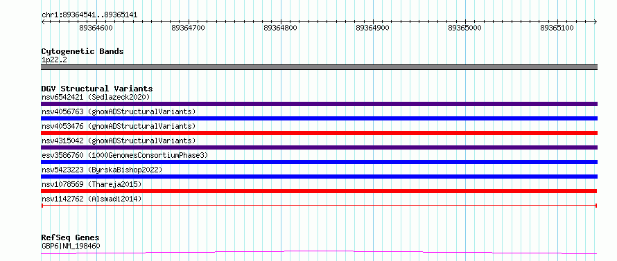Click the chr1:89364541..89365141 region label
This screenshot has width=617, height=261.
pyautogui.click(x=89, y=15)
